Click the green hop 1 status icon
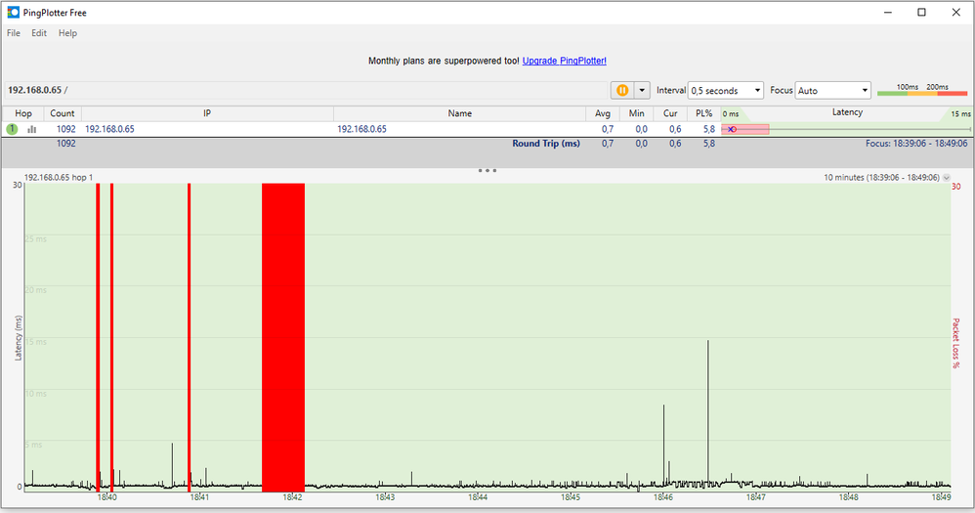This screenshot has height=513, width=975. click(12, 129)
